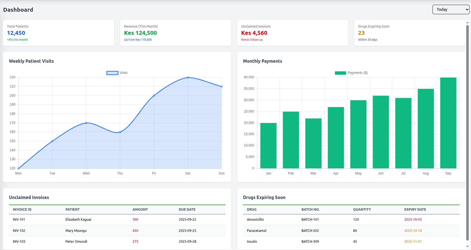Click the Needs follow up note
The width and height of the screenshot is (471, 250).
(x=252, y=40)
